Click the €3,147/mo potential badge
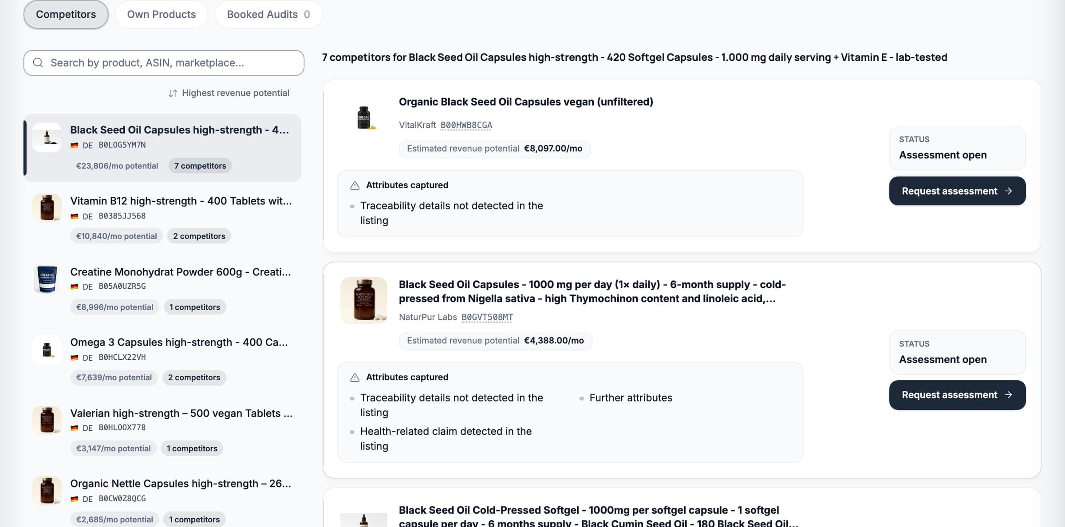This screenshot has height=527, width=1065. (x=113, y=448)
